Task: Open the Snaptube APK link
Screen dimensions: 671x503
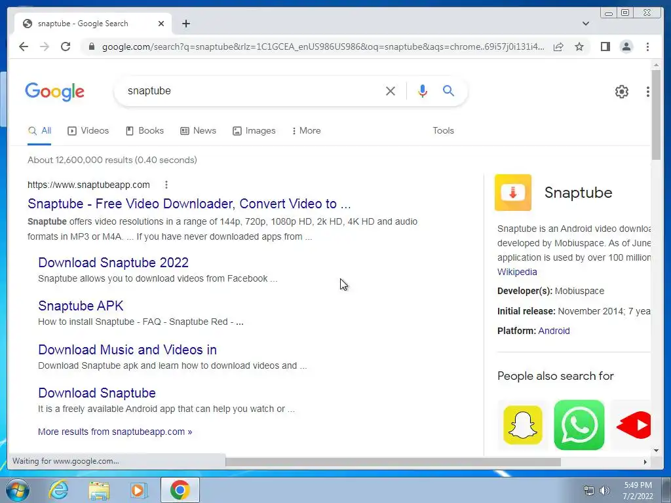Action: pos(81,306)
